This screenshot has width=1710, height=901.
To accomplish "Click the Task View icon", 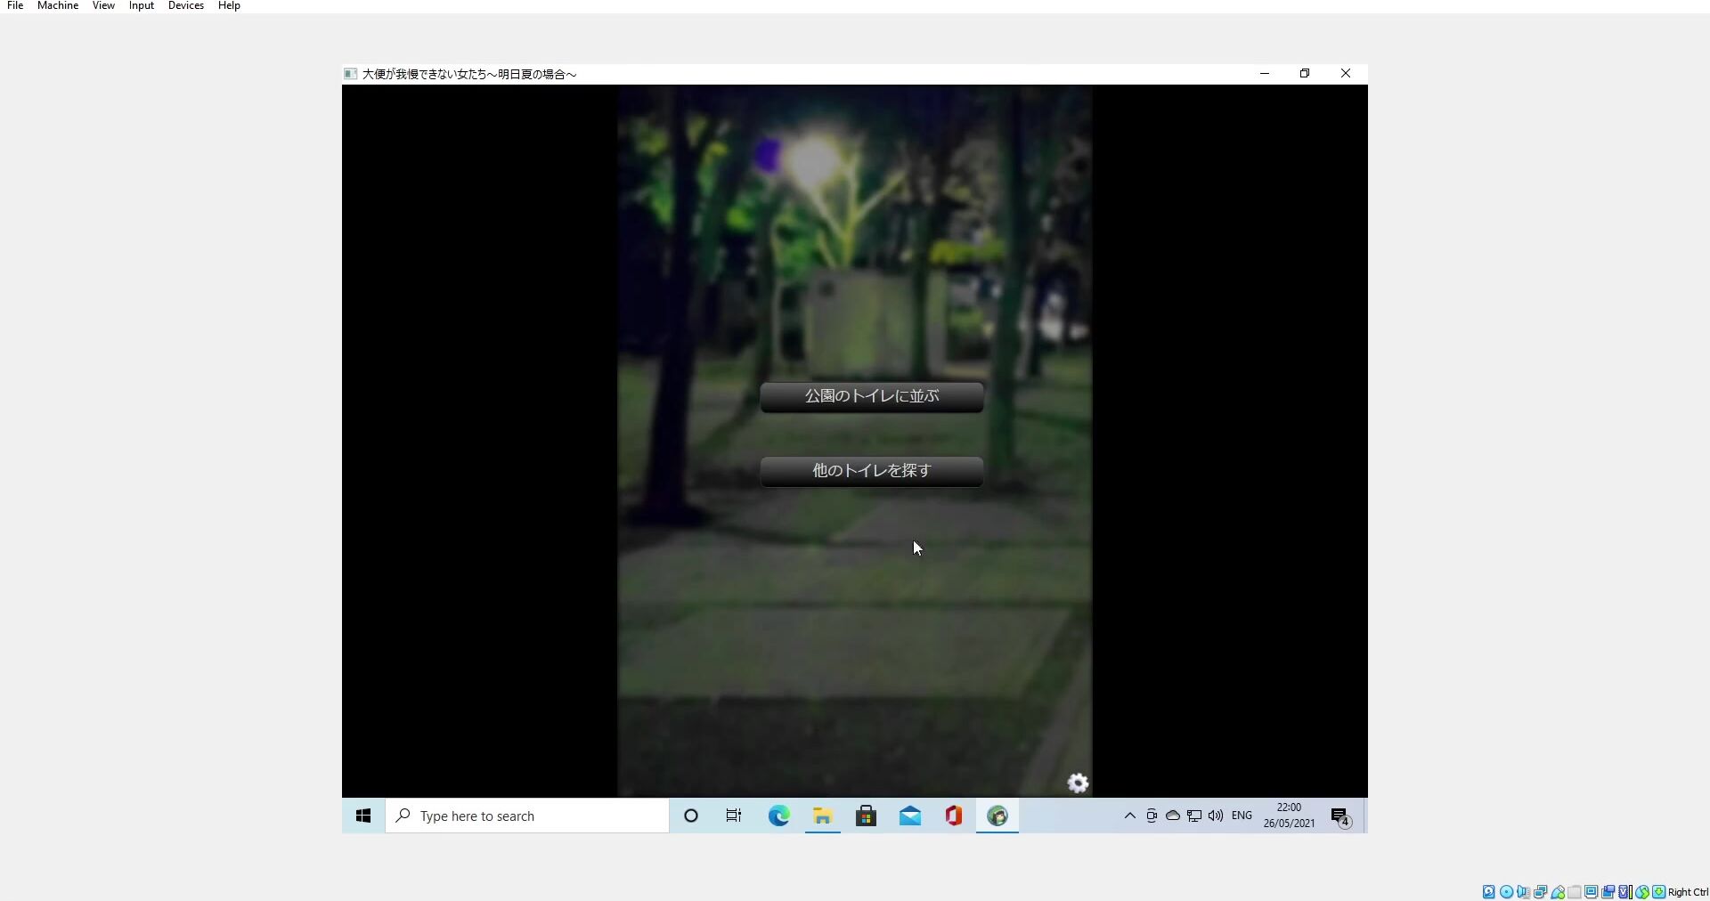I will [x=733, y=816].
